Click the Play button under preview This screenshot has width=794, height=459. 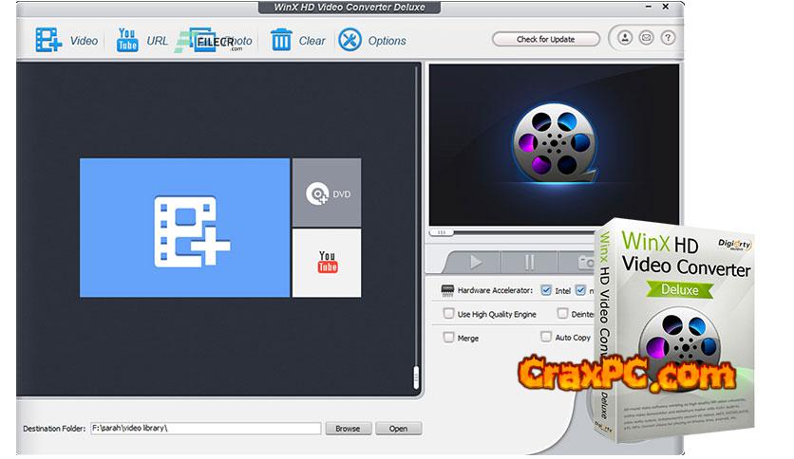click(x=475, y=262)
